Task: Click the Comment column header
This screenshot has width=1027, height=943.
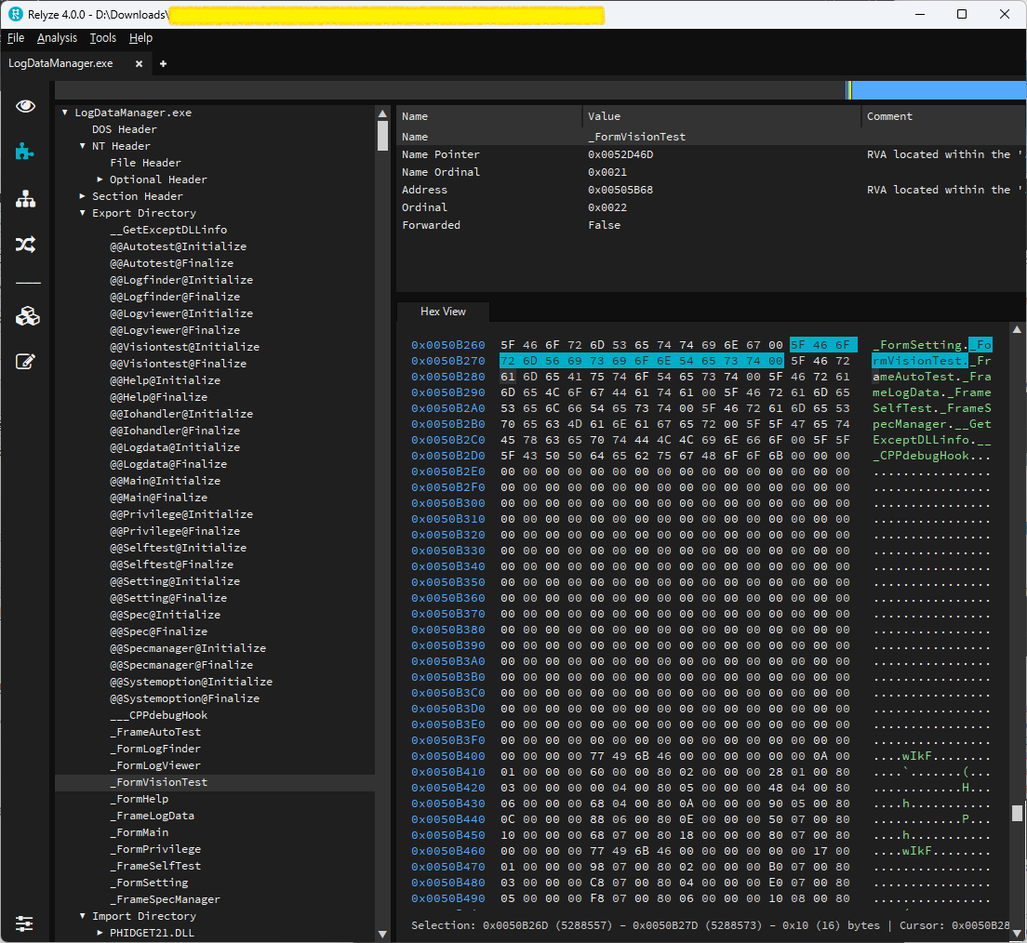Action: click(x=944, y=116)
